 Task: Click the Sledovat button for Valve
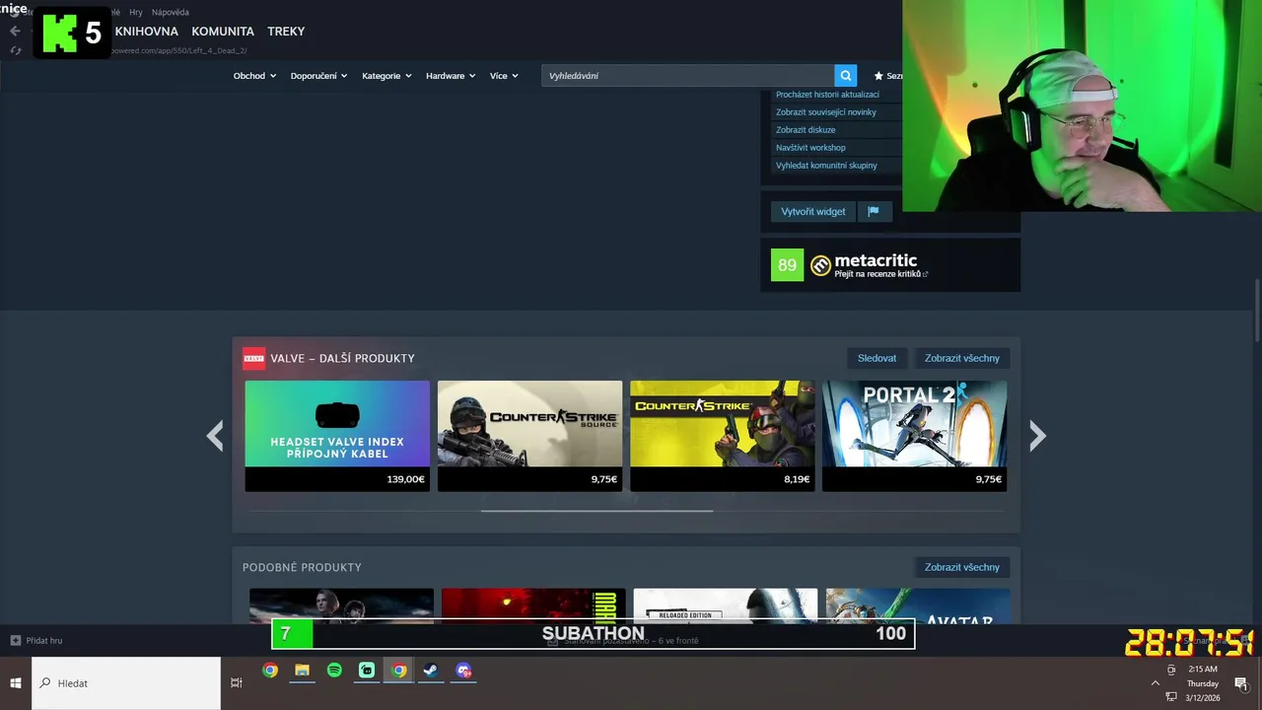point(876,358)
